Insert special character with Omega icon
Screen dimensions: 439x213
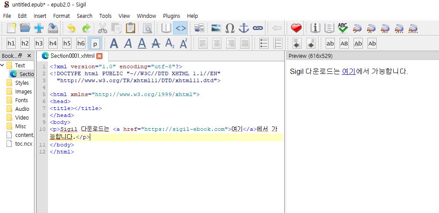tap(230, 28)
